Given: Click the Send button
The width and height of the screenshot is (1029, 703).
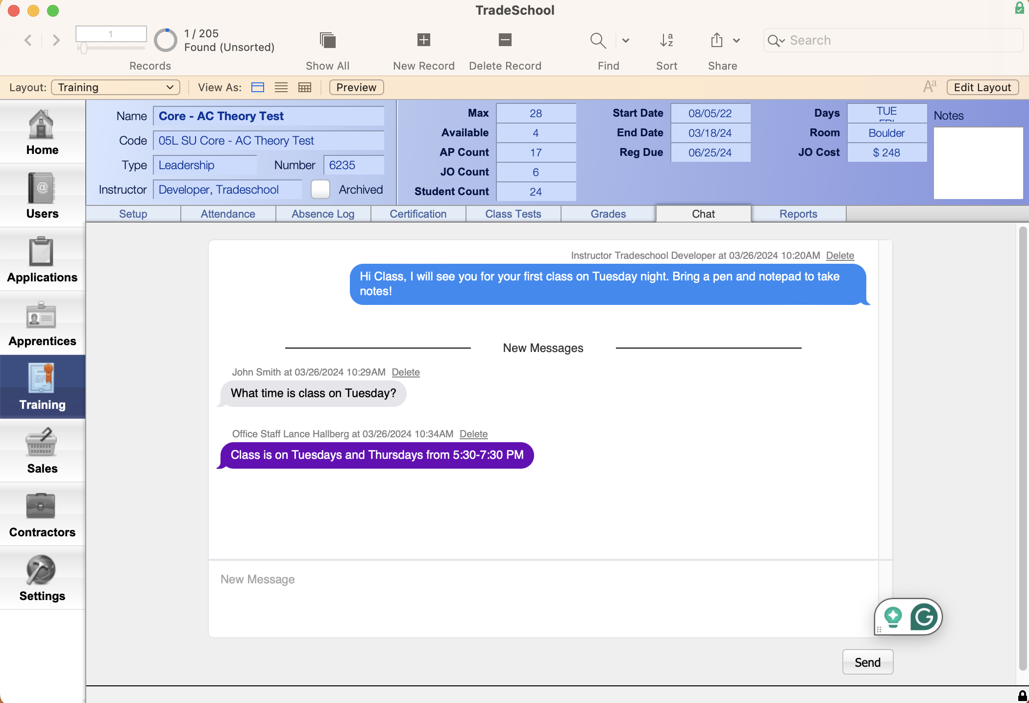Looking at the screenshot, I should pos(867,661).
